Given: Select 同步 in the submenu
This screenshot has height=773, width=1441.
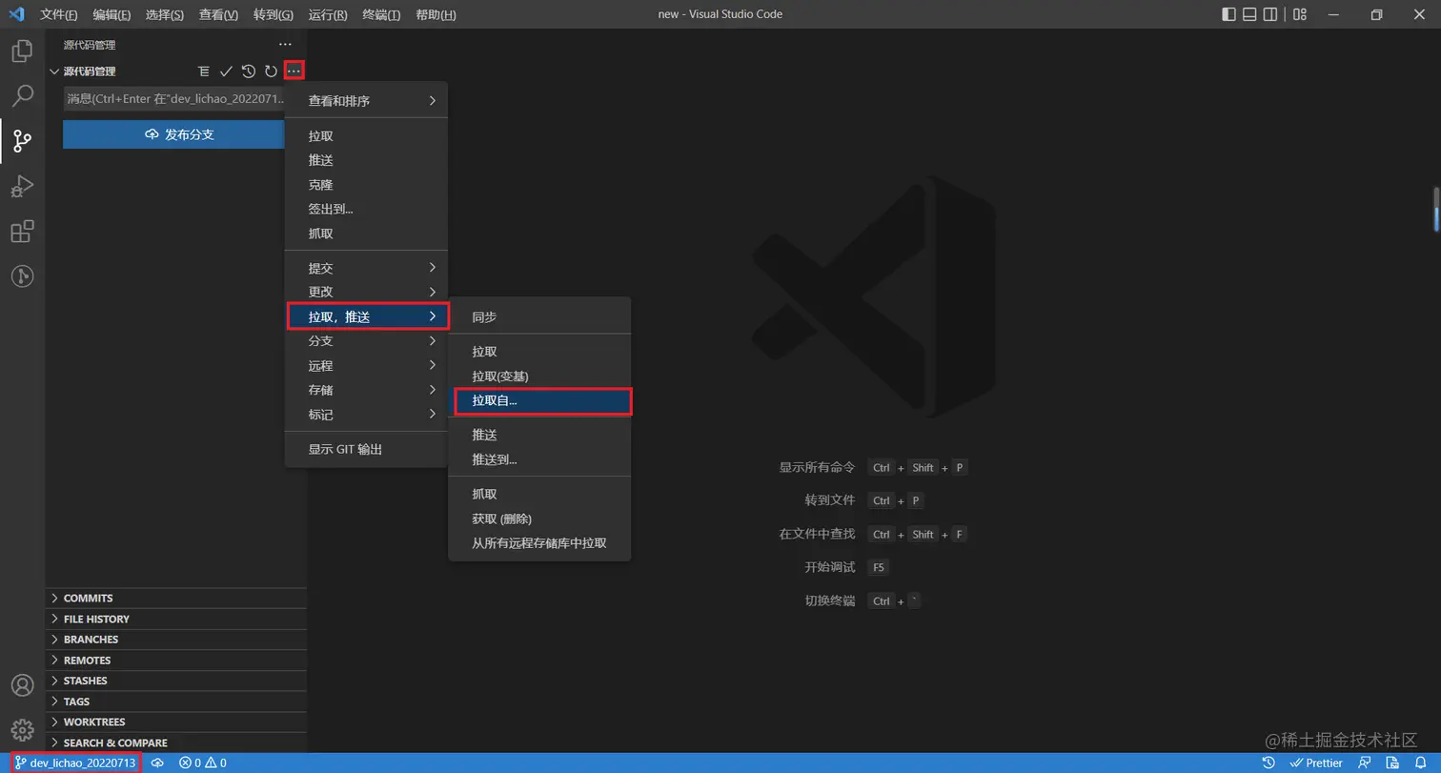Looking at the screenshot, I should (x=539, y=316).
